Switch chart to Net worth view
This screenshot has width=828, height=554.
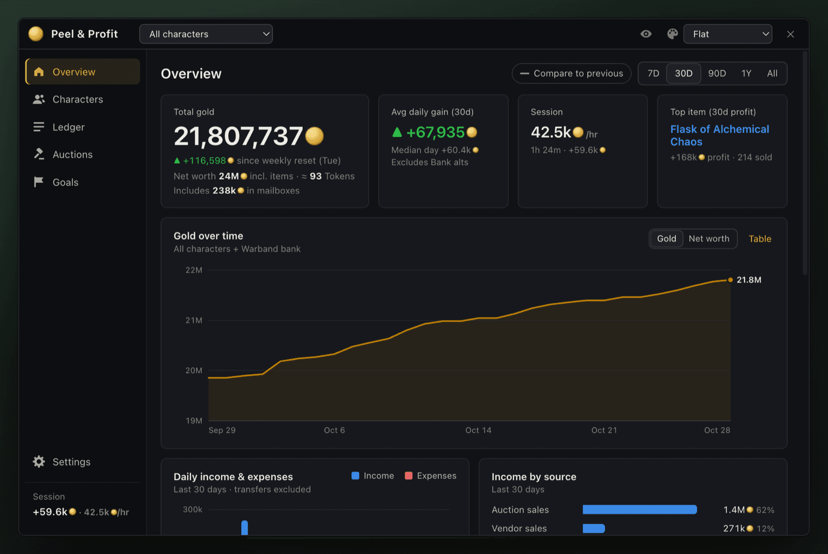coord(709,239)
